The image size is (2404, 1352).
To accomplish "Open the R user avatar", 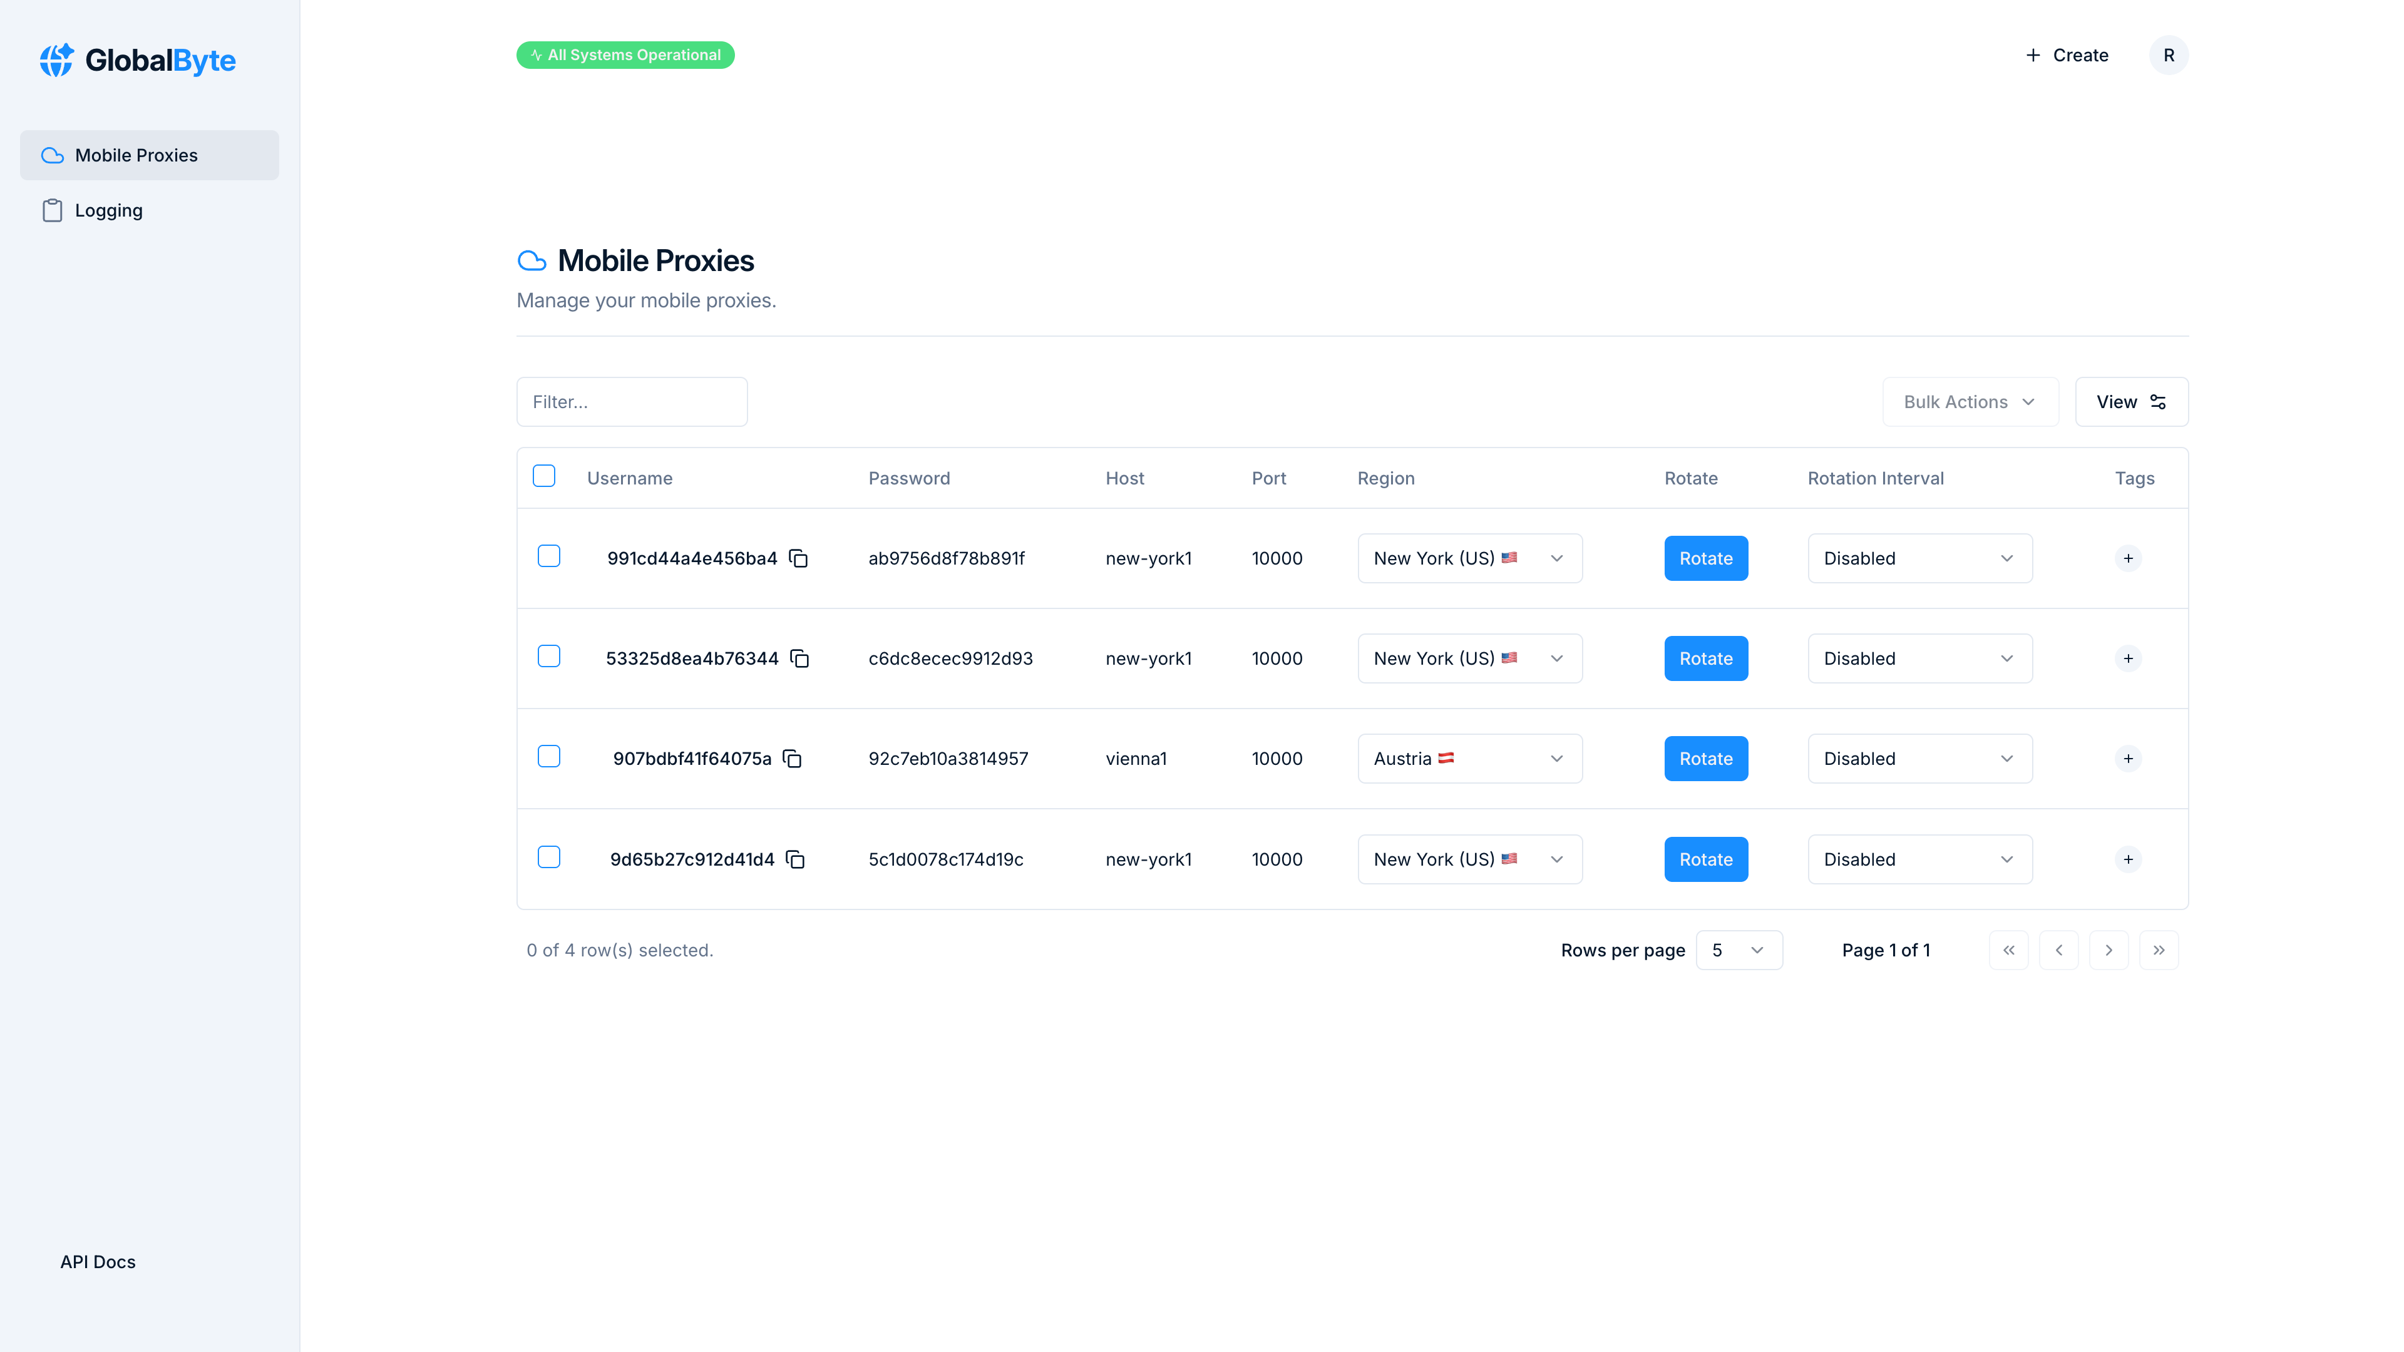I will coord(2169,54).
